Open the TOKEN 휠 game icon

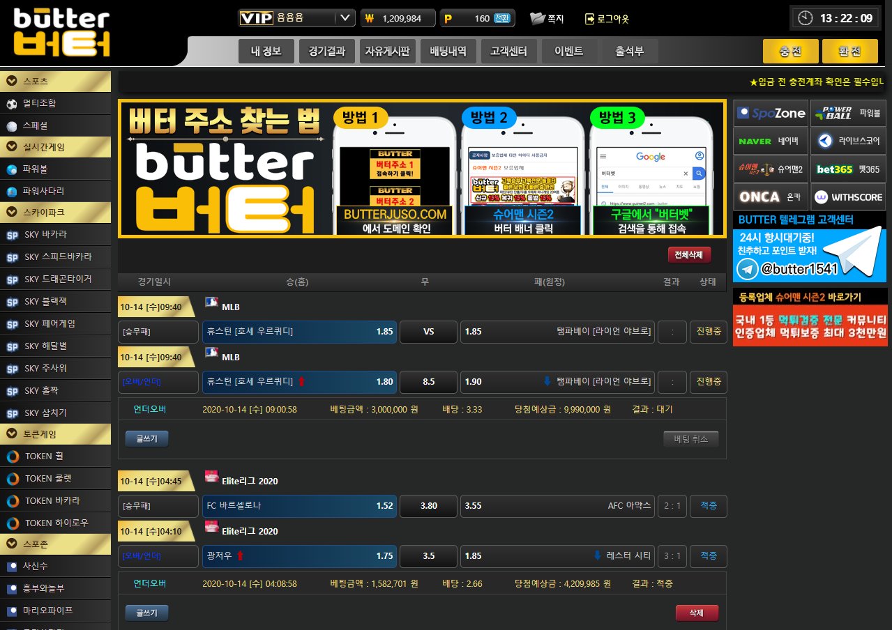(13, 456)
